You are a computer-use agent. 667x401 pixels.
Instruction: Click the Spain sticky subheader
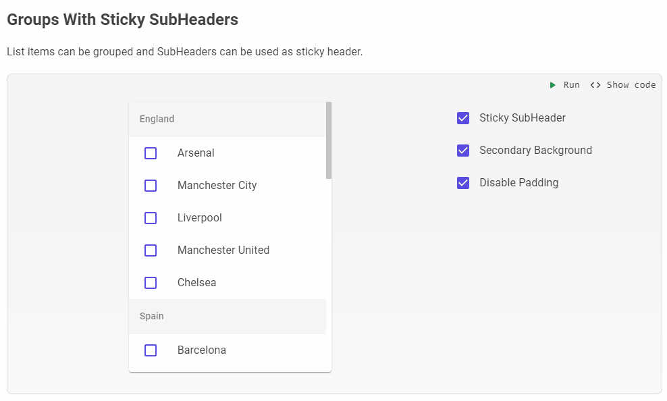151,316
